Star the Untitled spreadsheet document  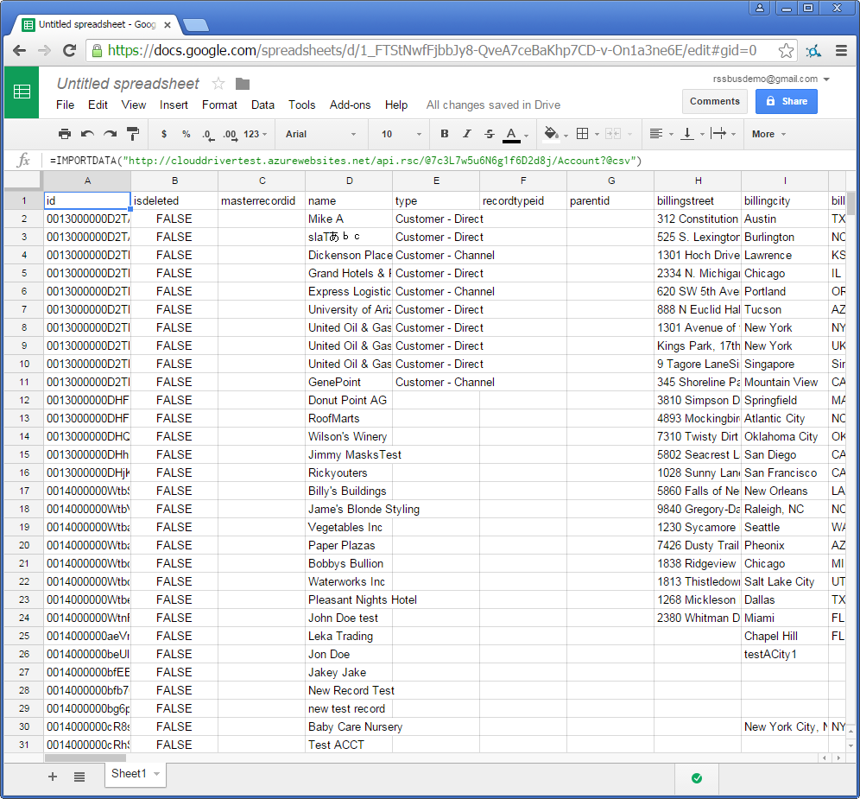pos(218,84)
